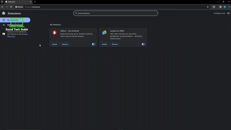
Task: Toggle Developer mode switch
Action: [228, 13]
